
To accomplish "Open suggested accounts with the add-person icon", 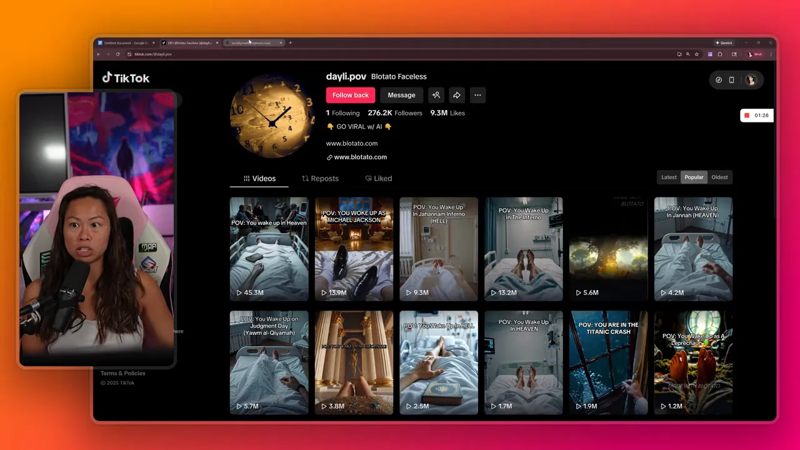I will click(436, 95).
